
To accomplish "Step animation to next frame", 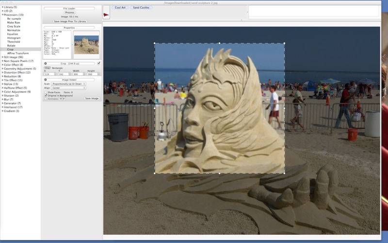I will click(64, 99).
